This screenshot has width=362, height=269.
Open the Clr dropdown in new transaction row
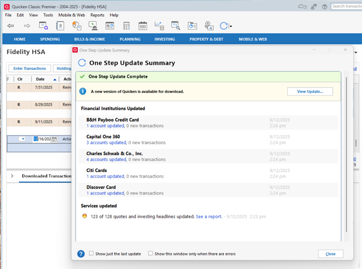click(23, 139)
